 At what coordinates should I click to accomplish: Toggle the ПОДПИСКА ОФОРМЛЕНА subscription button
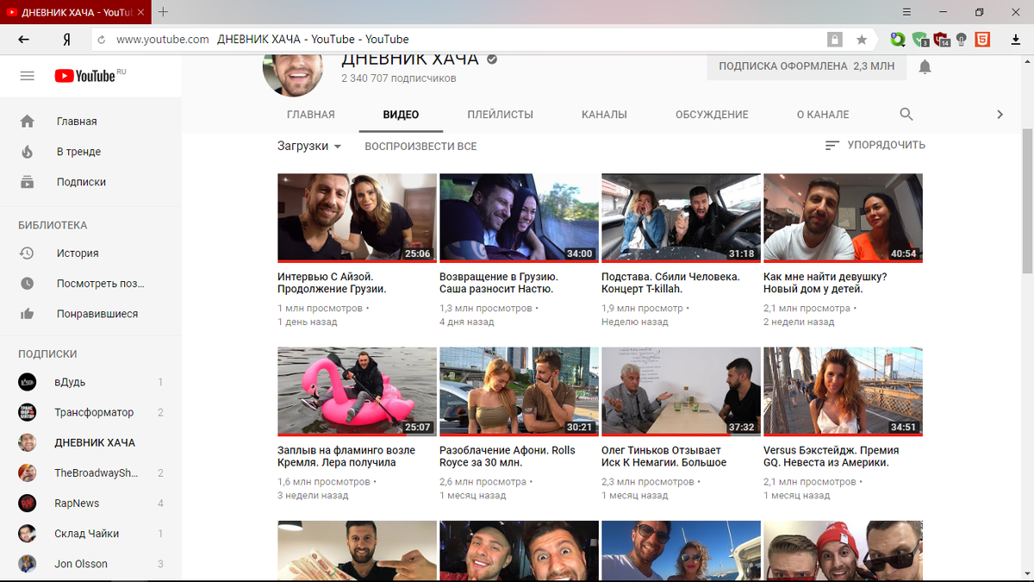pos(807,66)
